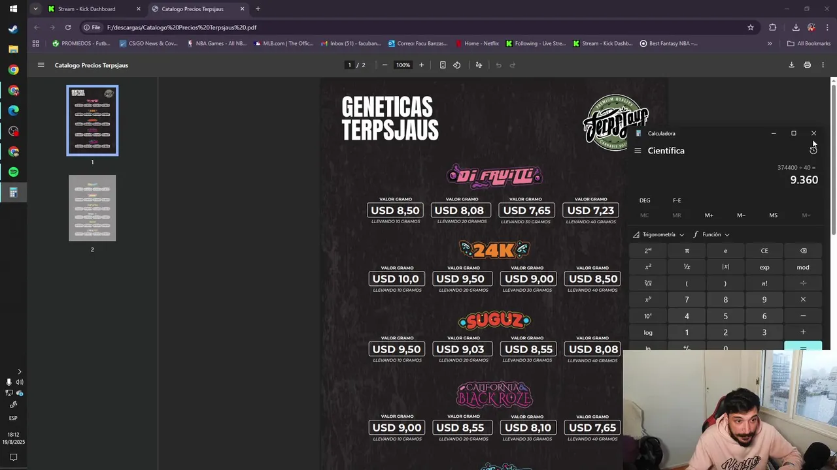Click the PDF page number field

tap(350, 65)
